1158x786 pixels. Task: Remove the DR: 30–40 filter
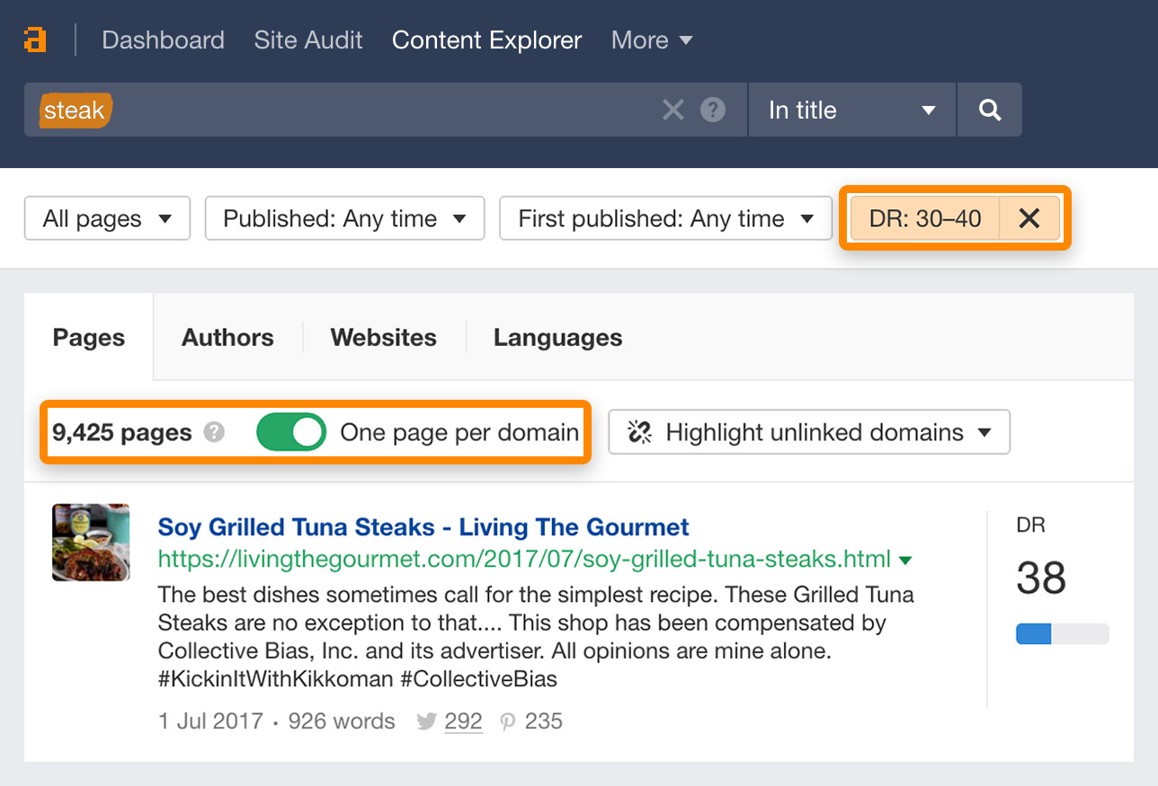click(x=1029, y=218)
